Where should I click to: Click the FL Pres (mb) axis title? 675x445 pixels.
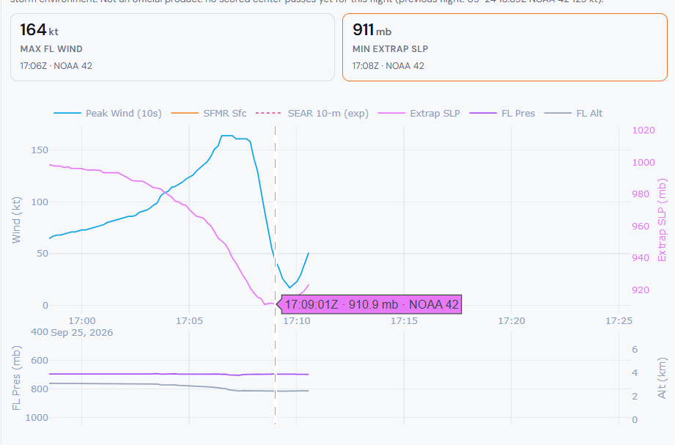[x=16, y=378]
